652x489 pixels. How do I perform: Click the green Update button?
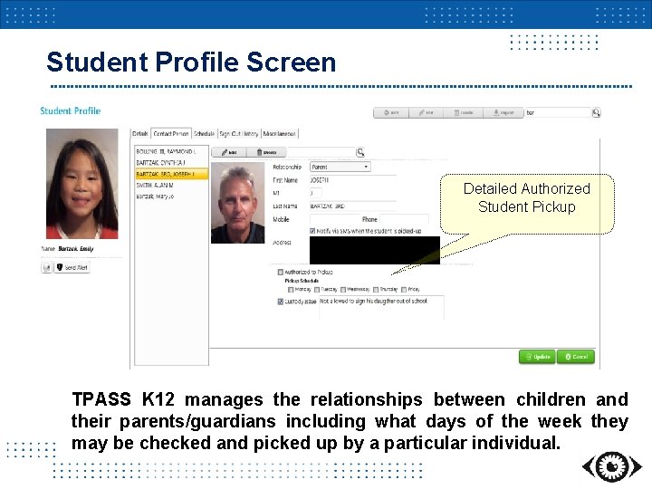(537, 357)
